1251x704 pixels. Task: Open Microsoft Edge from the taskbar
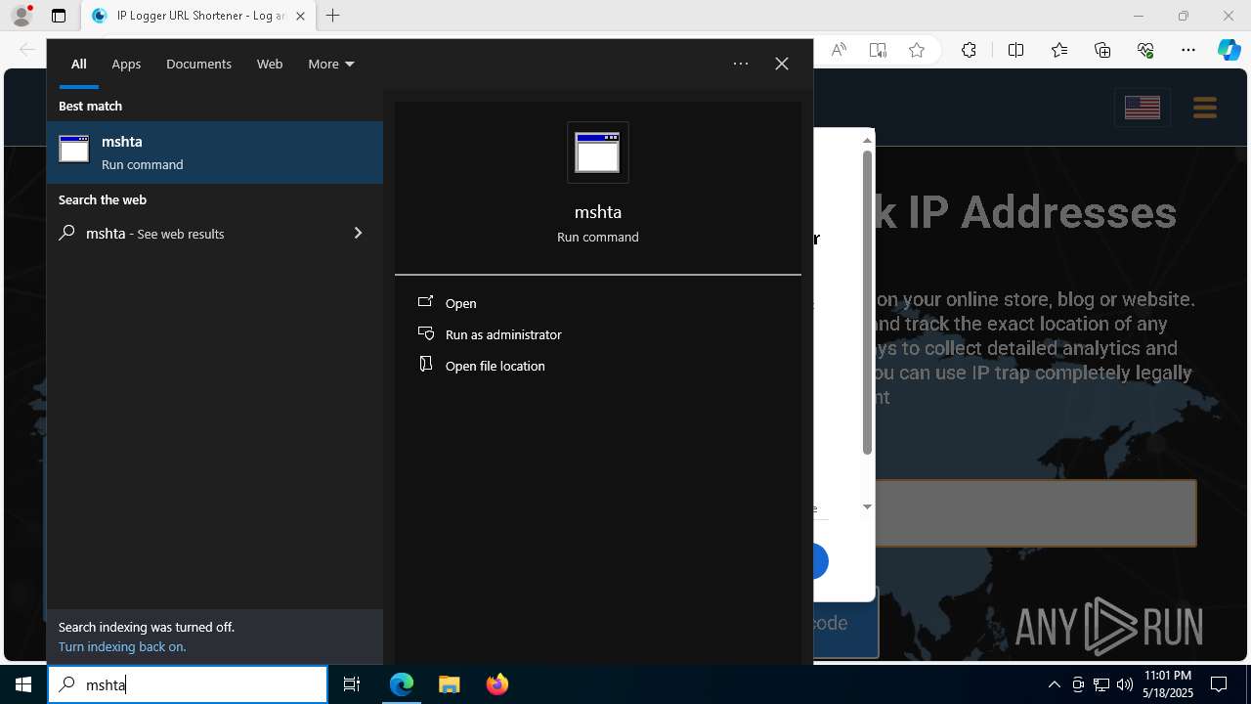click(402, 684)
